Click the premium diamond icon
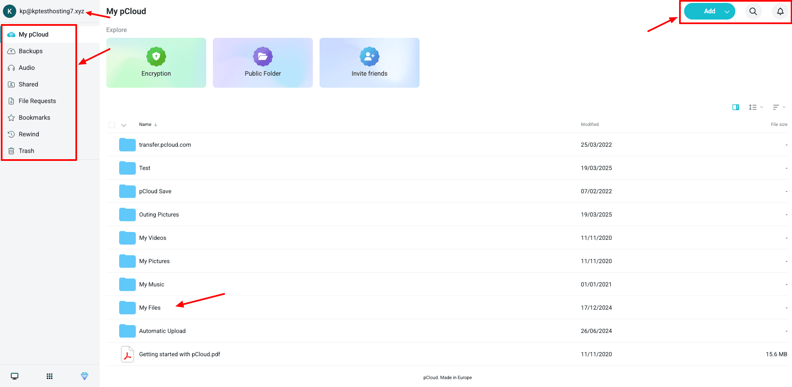This screenshot has height=387, width=792. pyautogui.click(x=85, y=376)
